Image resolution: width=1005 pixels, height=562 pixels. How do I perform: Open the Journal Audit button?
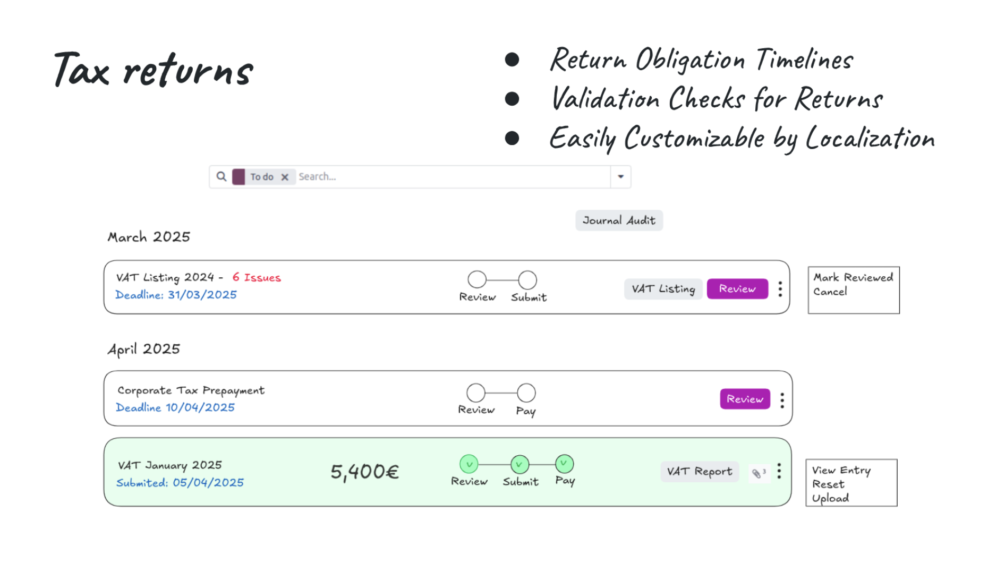click(x=619, y=220)
